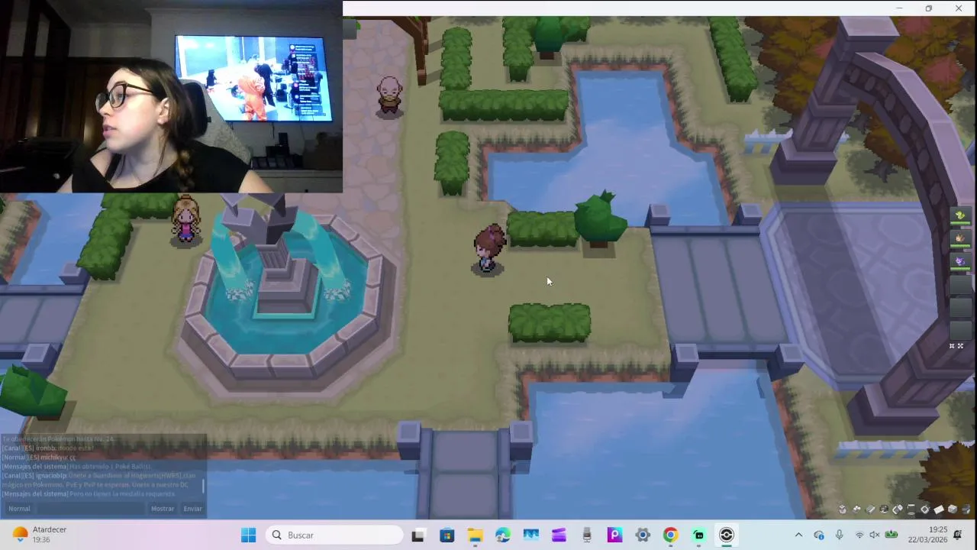The width and height of the screenshot is (977, 550).
Task: Maximize the game window
Action: pos(929,8)
